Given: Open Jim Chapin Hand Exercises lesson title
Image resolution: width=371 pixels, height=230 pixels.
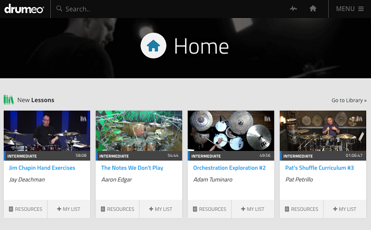Looking at the screenshot, I should (x=42, y=168).
